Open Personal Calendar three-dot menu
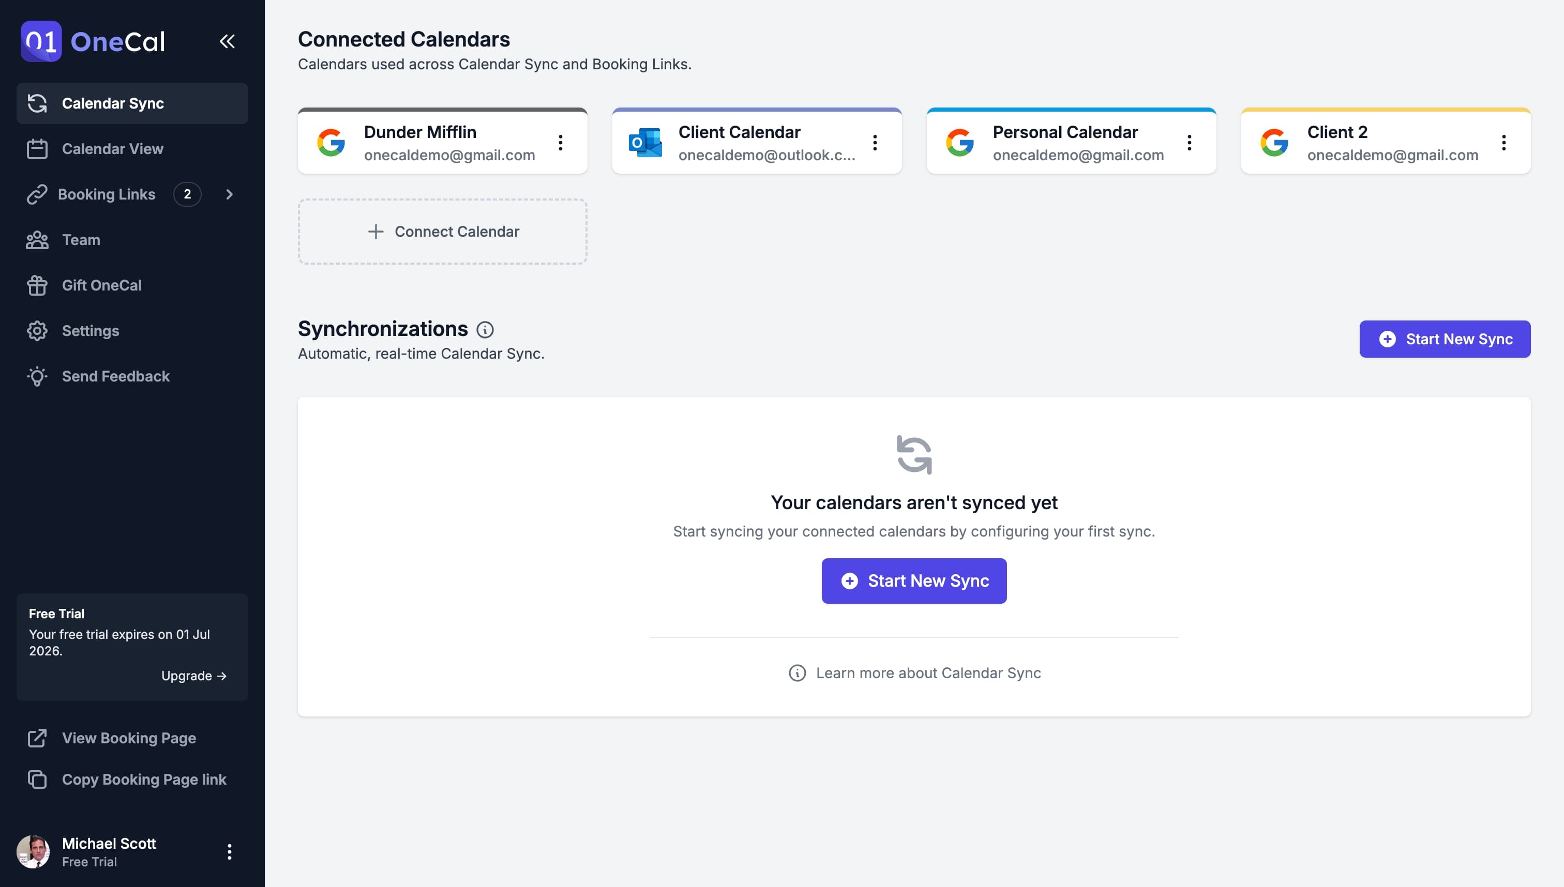The height and width of the screenshot is (887, 1564). 1189,143
